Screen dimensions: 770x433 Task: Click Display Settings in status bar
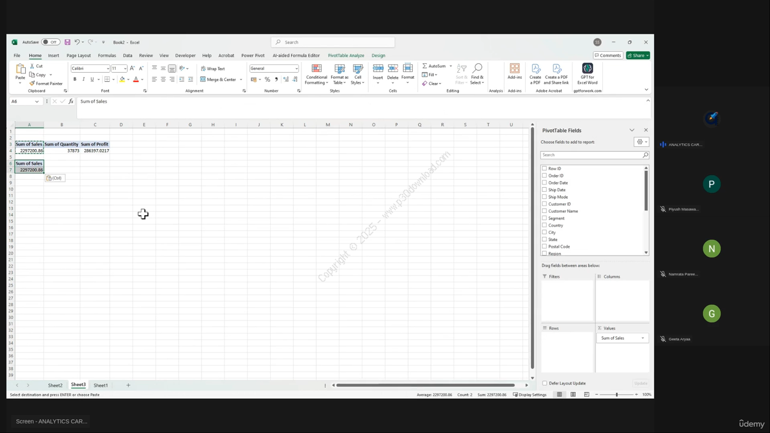529,395
